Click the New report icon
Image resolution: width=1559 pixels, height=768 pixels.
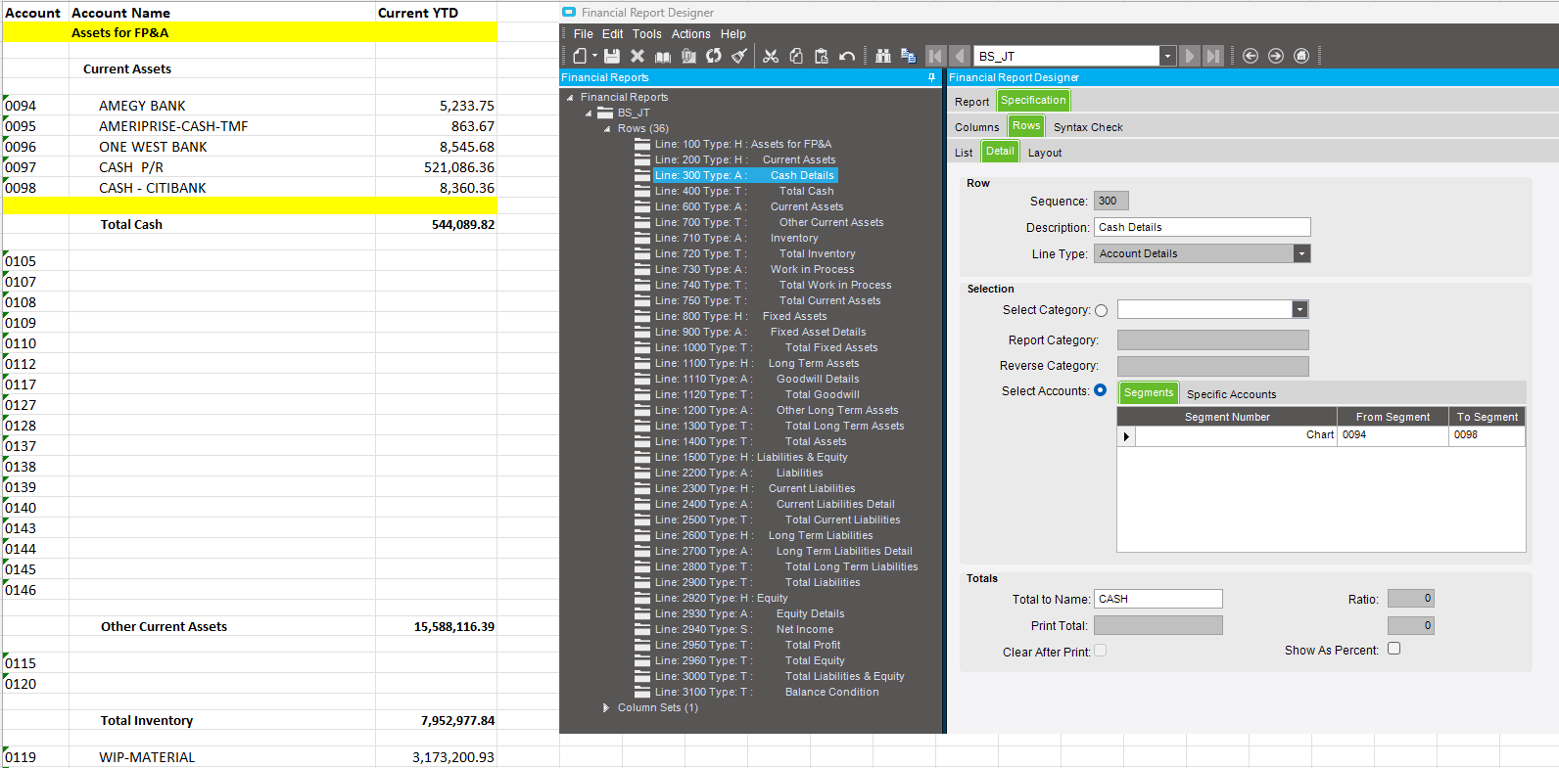(580, 56)
